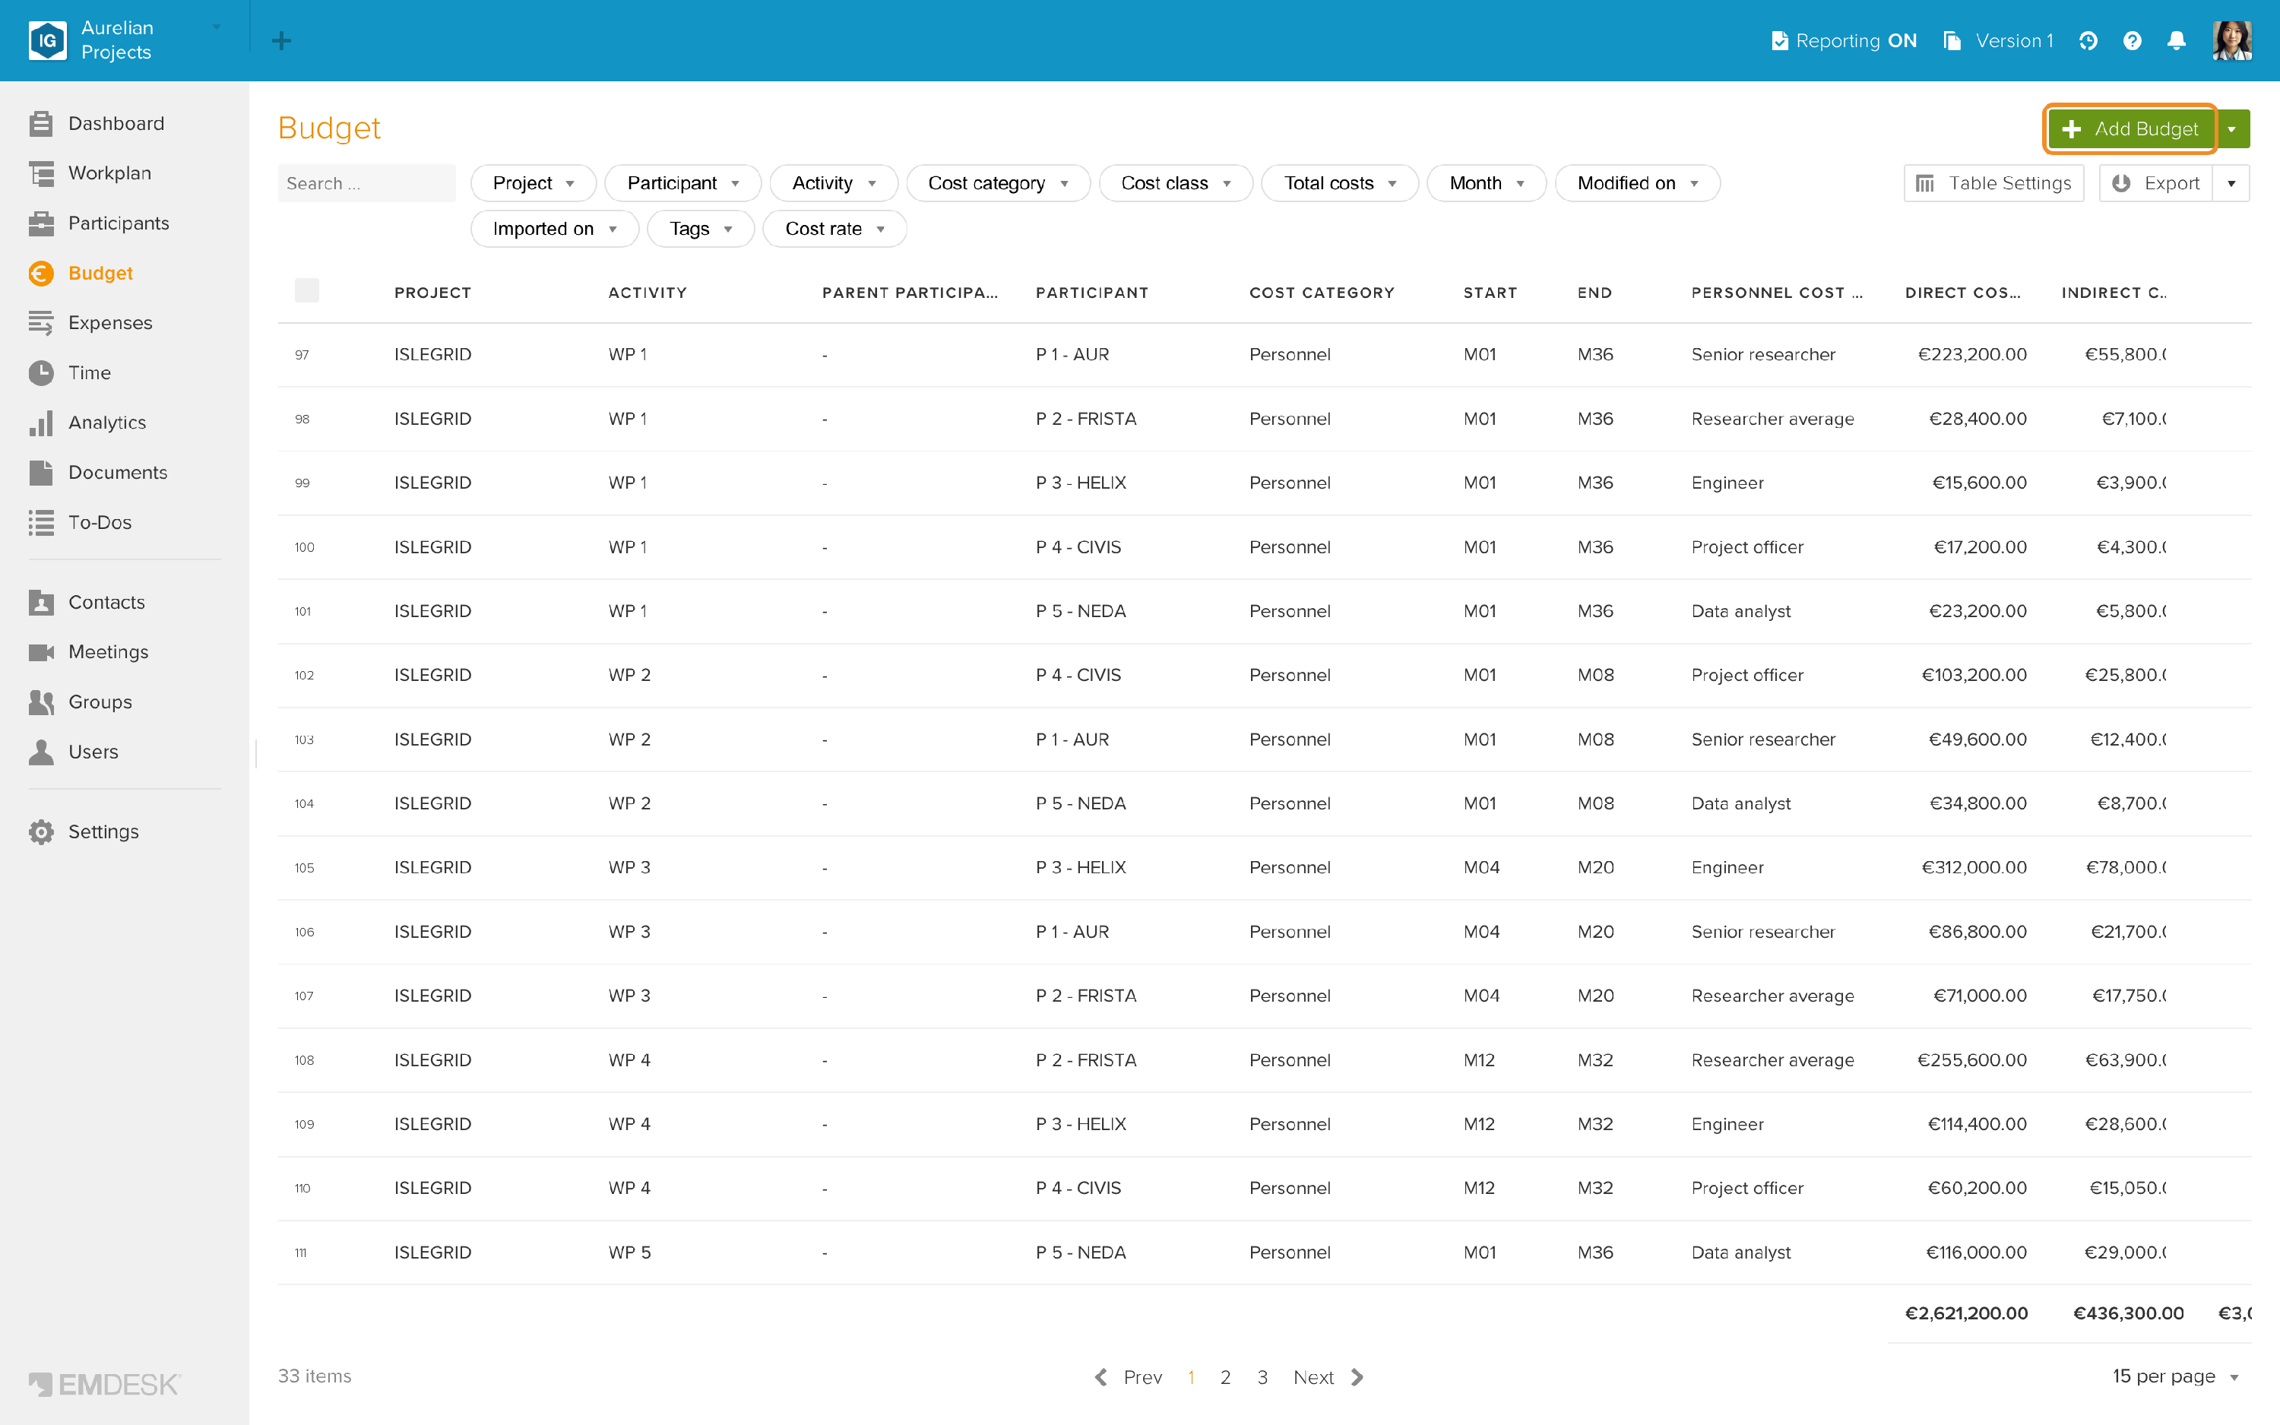Viewport: 2280px width, 1425px height.
Task: Click the Aurelian Projects IG logo
Action: pos(47,40)
